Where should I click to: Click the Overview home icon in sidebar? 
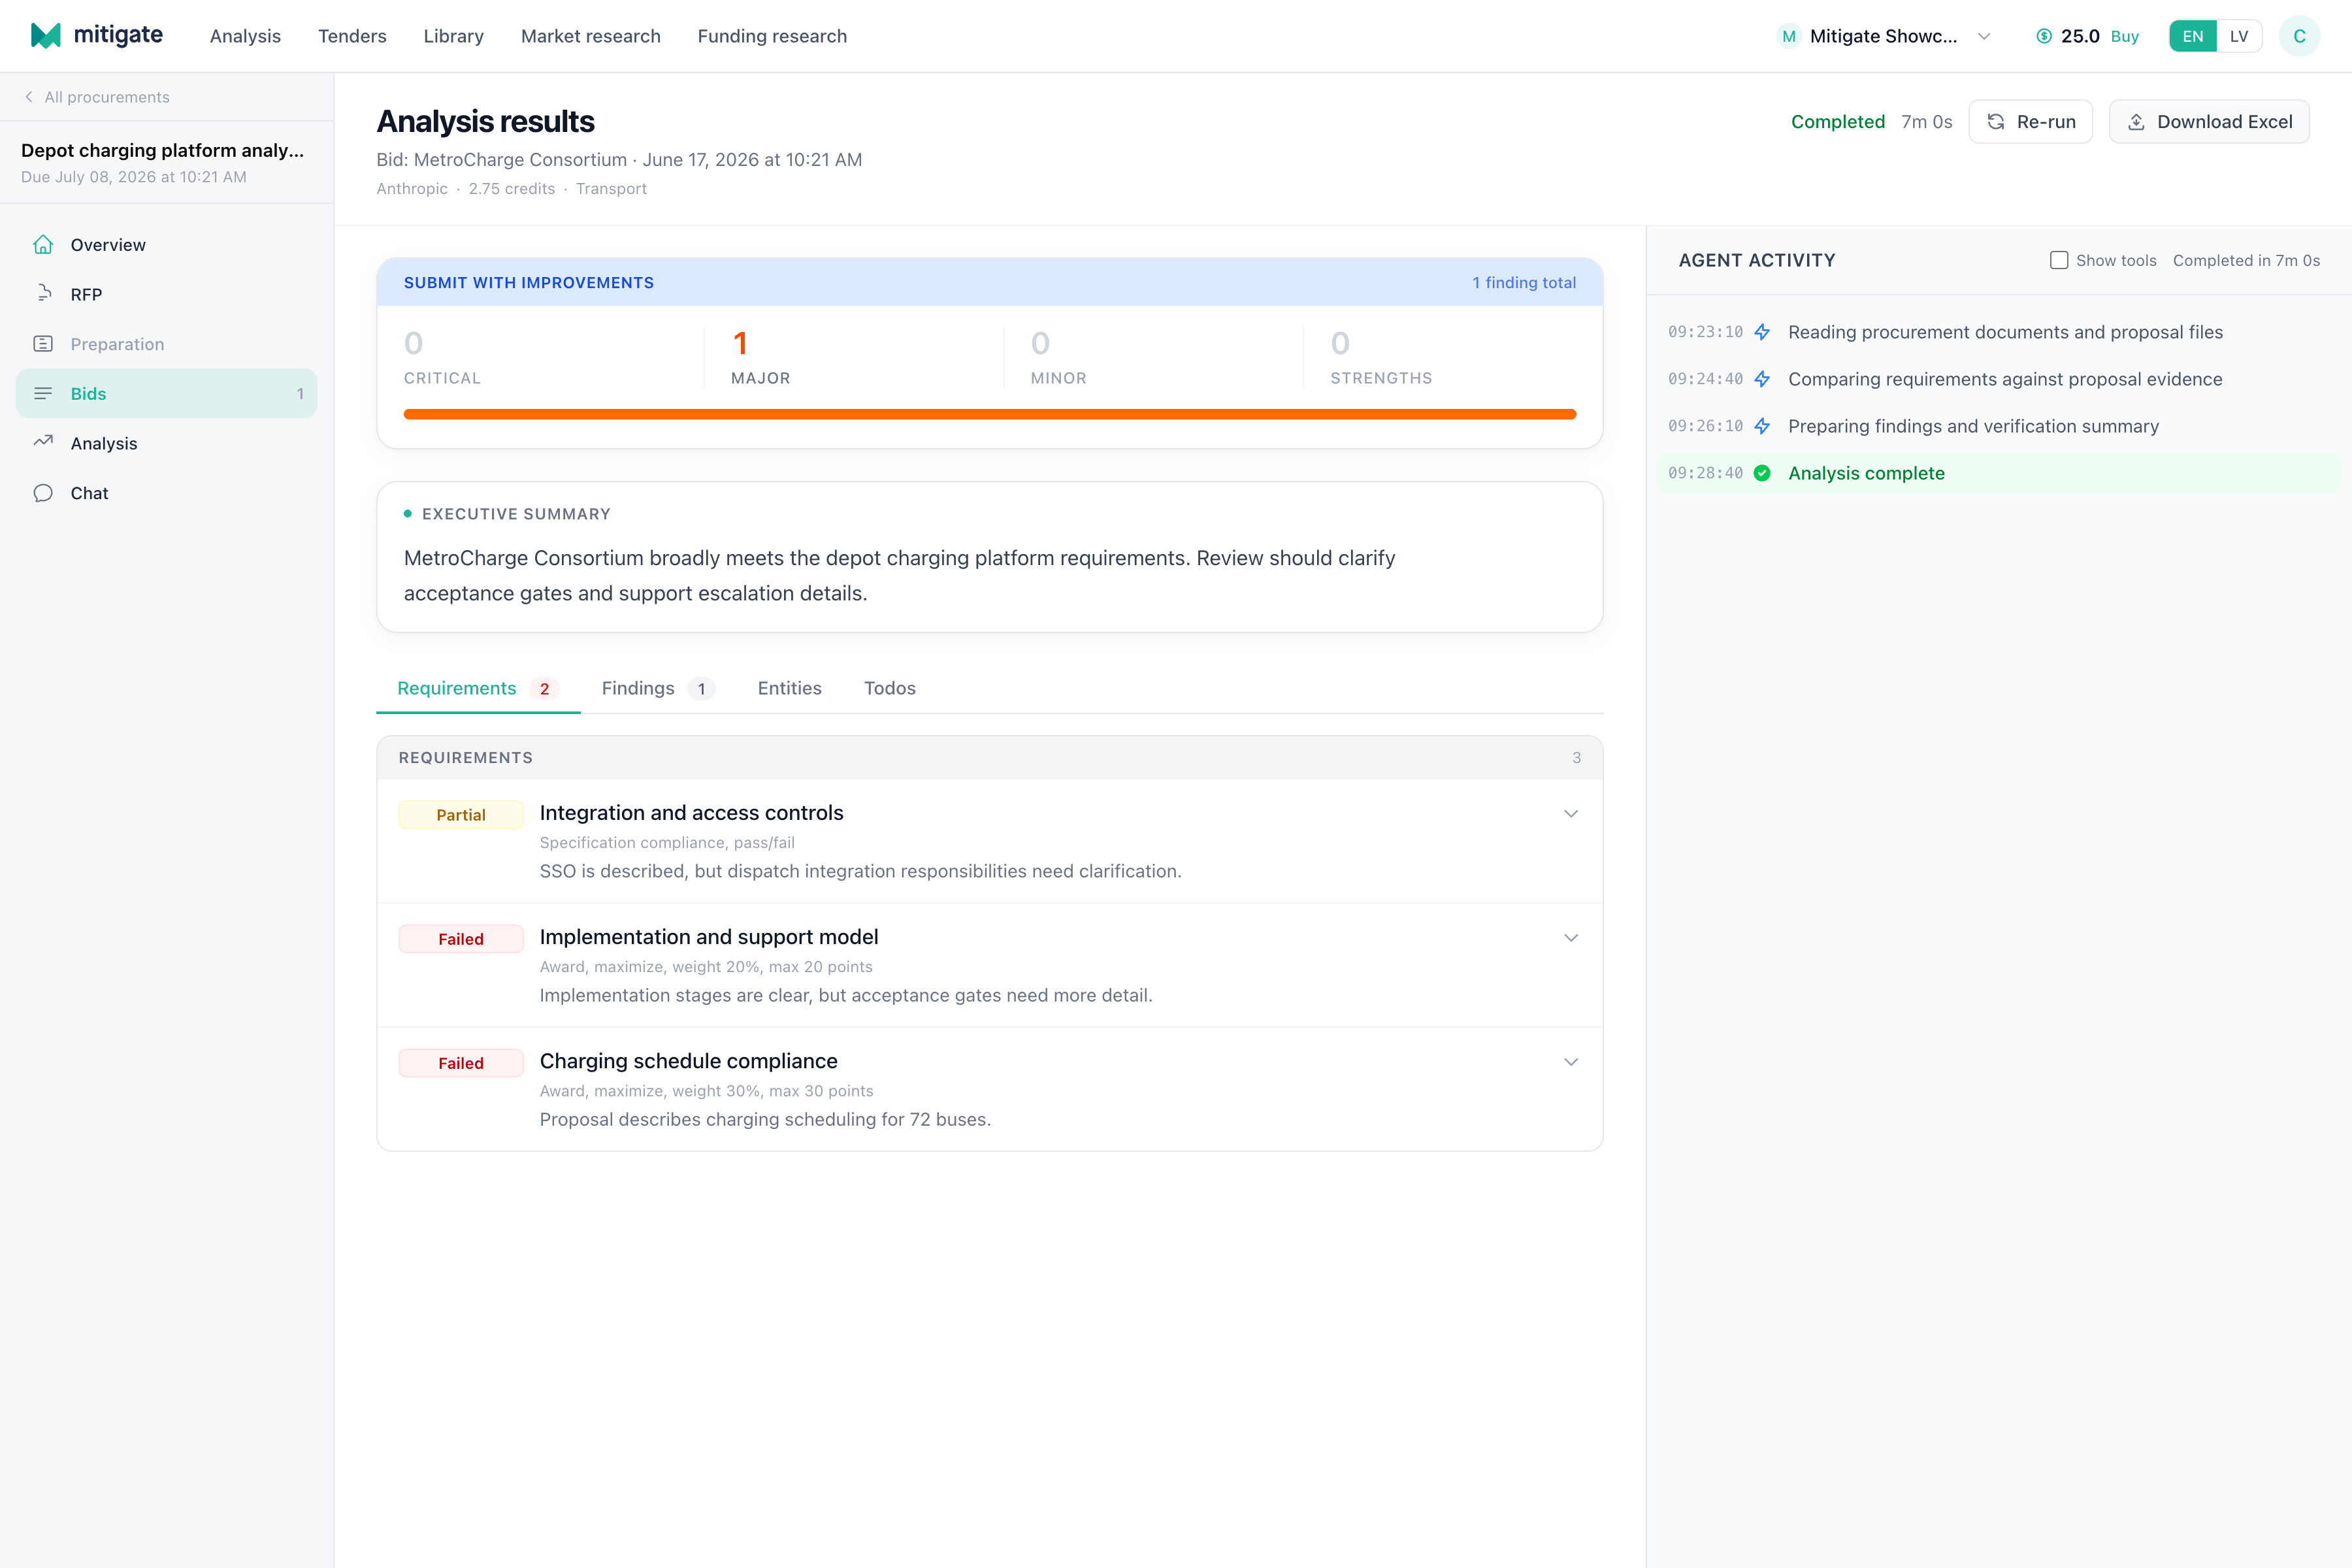click(x=43, y=244)
